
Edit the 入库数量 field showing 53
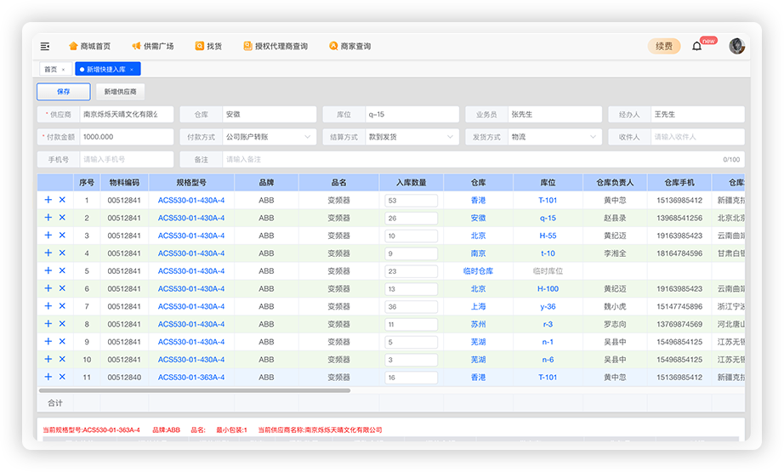pos(411,201)
